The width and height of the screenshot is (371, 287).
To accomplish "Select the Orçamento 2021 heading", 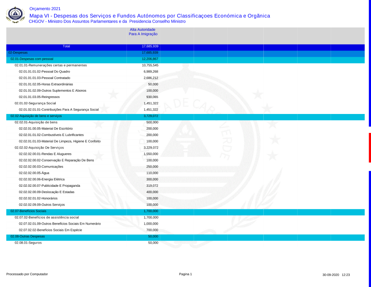I will pos(45,9).
